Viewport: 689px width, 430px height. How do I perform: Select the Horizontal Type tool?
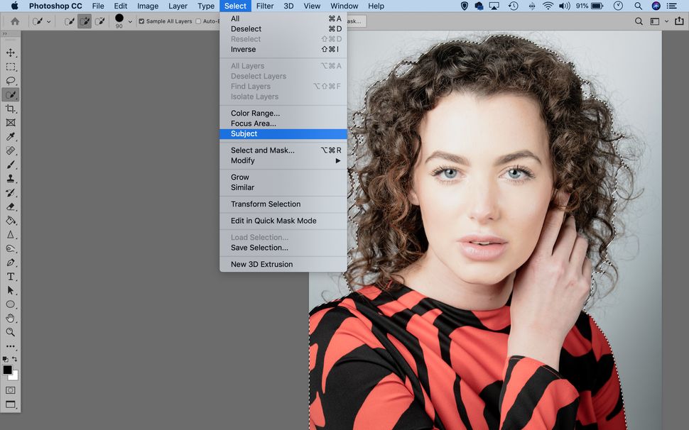tap(11, 277)
